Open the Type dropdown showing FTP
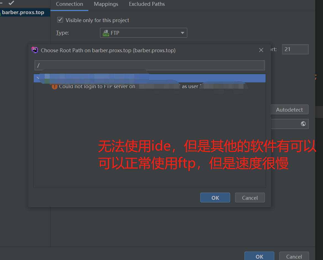 click(144, 33)
